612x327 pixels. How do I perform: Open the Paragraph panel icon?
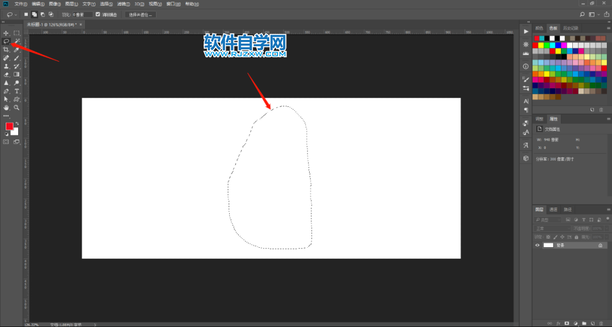(x=526, y=110)
